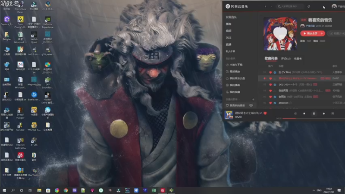Open Windows taskbar search
This screenshot has height=194, width=345.
13,190
